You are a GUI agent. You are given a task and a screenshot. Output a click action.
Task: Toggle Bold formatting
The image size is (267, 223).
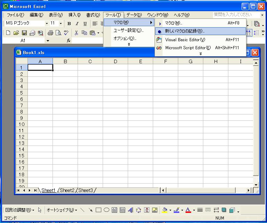[x=69, y=24]
